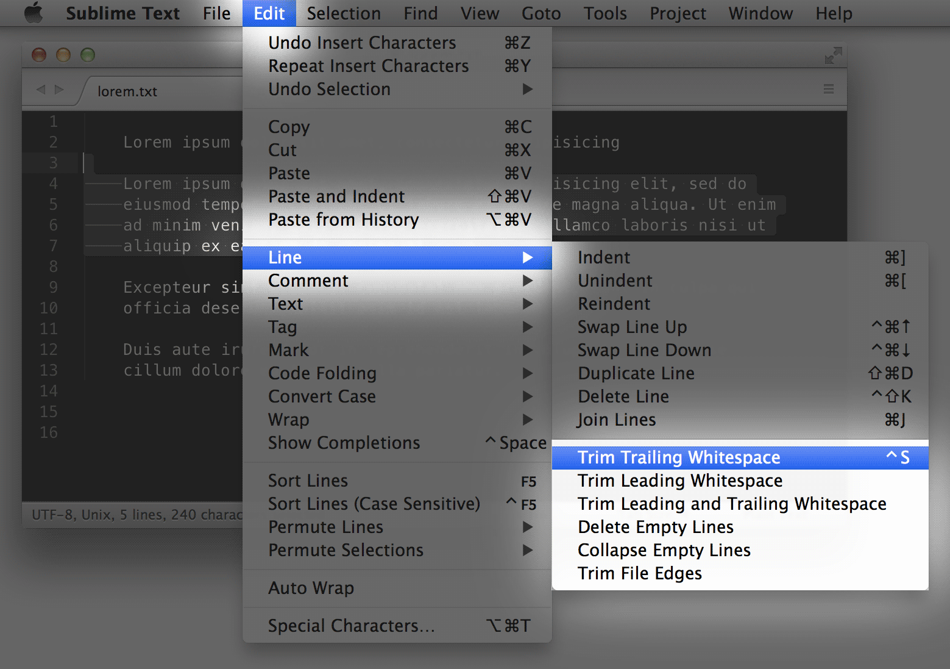Viewport: 950px width, 669px height.
Task: Click the next tab arrow
Action: click(59, 90)
